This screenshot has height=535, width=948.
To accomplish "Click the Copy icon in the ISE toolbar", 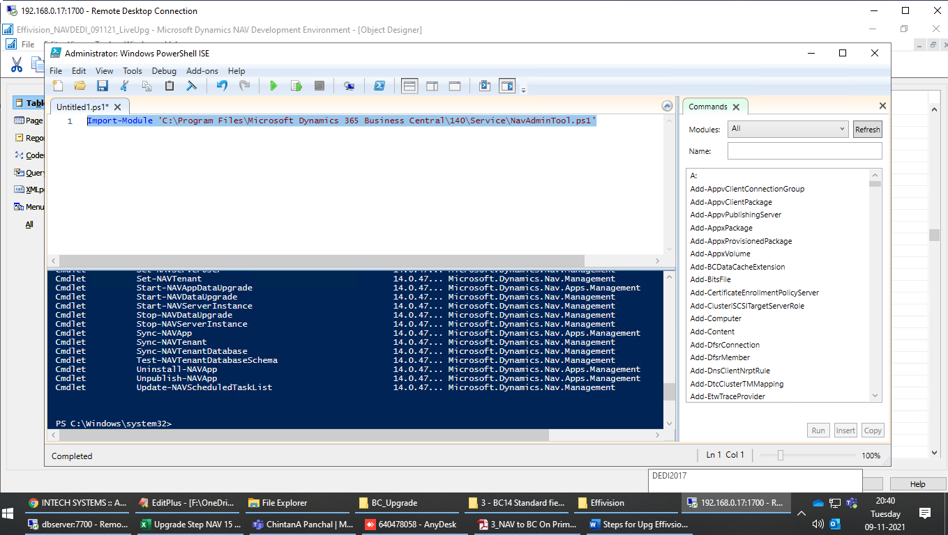I will pyautogui.click(x=147, y=86).
